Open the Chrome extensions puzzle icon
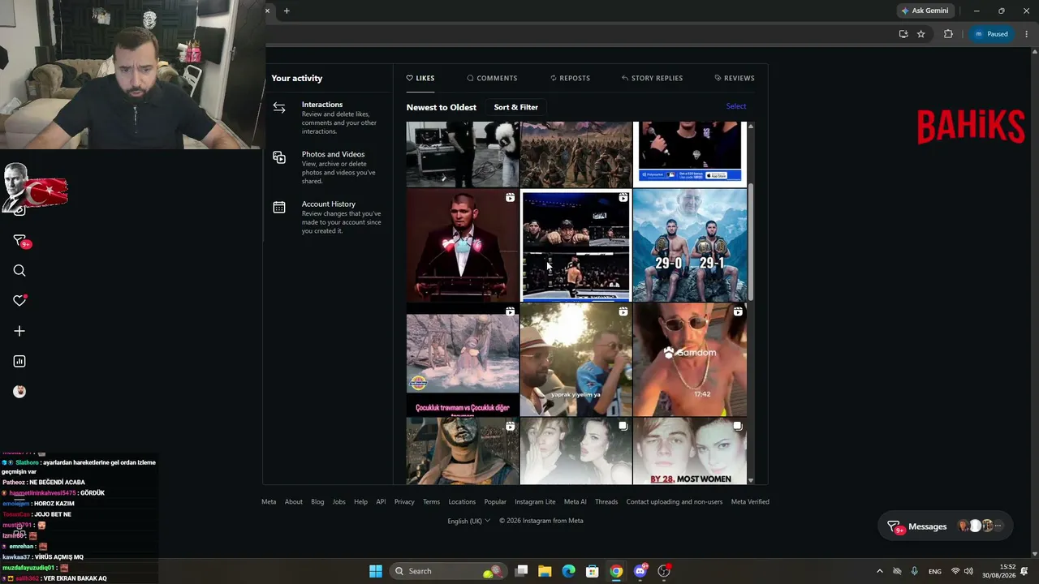 pos(948,34)
